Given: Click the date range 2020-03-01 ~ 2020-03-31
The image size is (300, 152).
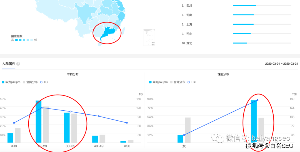Looking at the screenshot, I should click(281, 64).
